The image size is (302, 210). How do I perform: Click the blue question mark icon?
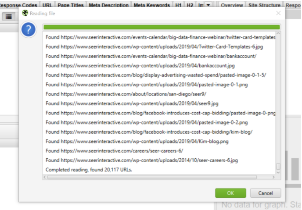tap(29, 30)
